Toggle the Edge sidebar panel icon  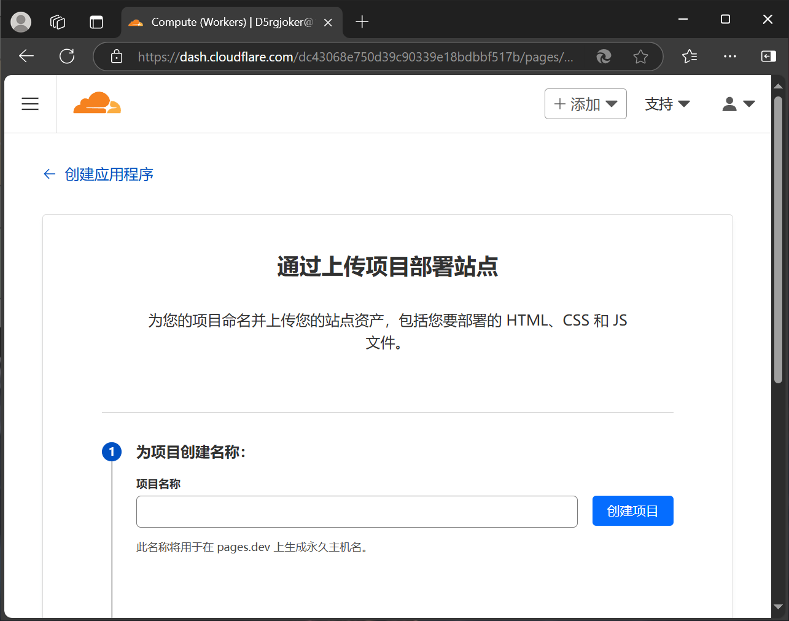coord(768,57)
